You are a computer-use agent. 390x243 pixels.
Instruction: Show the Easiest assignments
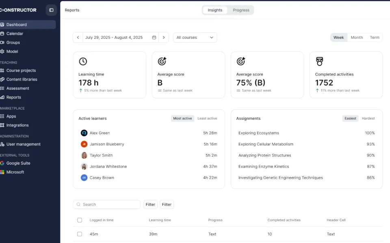pyautogui.click(x=350, y=119)
